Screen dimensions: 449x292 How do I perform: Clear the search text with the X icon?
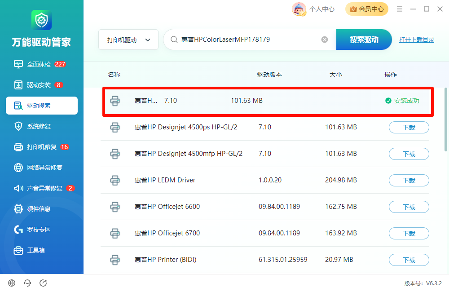pyautogui.click(x=325, y=40)
